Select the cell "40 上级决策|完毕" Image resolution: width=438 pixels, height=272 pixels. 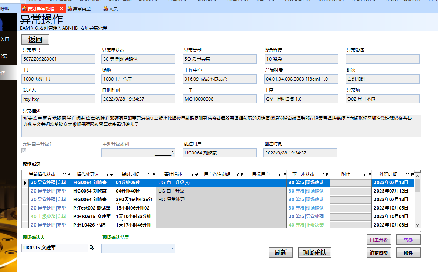[x=50, y=217]
